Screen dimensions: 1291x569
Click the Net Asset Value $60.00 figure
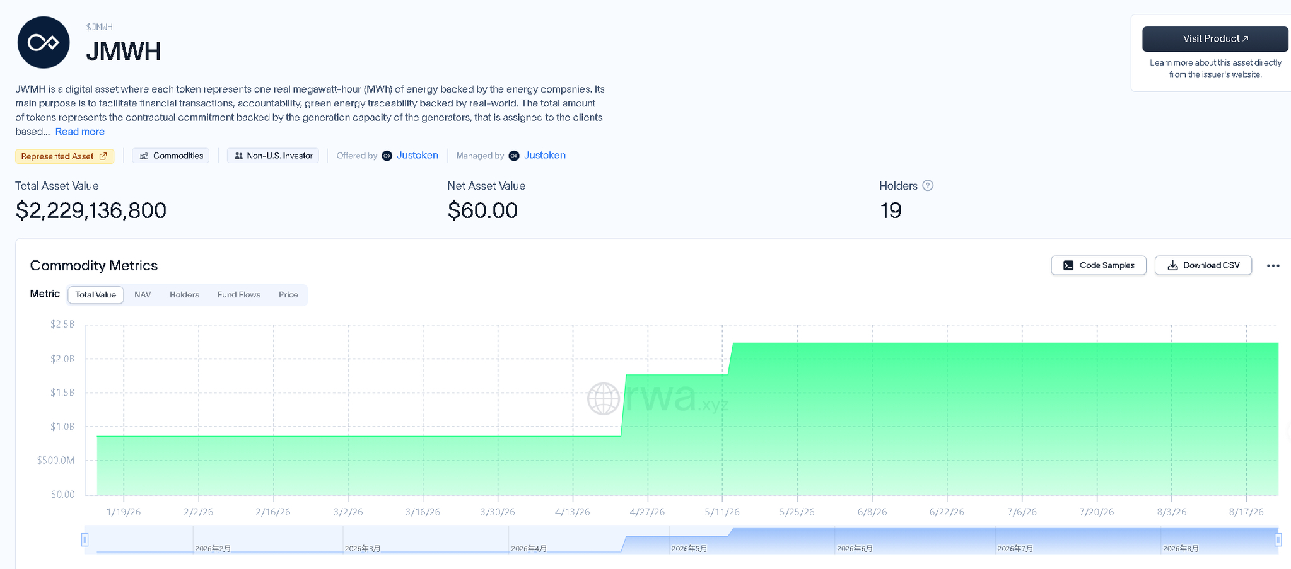[482, 210]
